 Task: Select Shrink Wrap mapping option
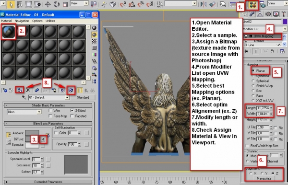click(x=253, y=86)
